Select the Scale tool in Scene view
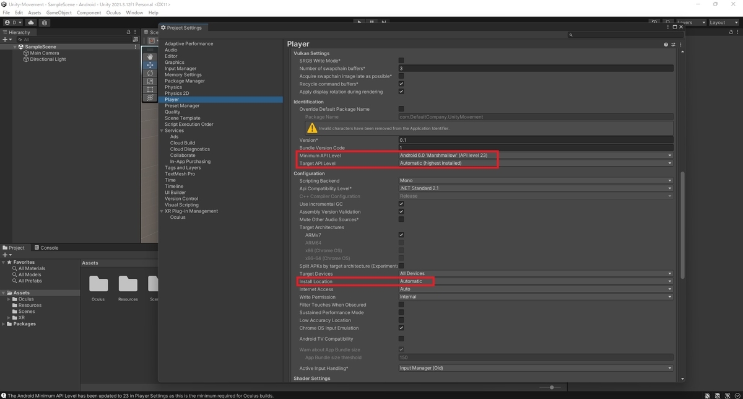The image size is (743, 399). [150, 81]
